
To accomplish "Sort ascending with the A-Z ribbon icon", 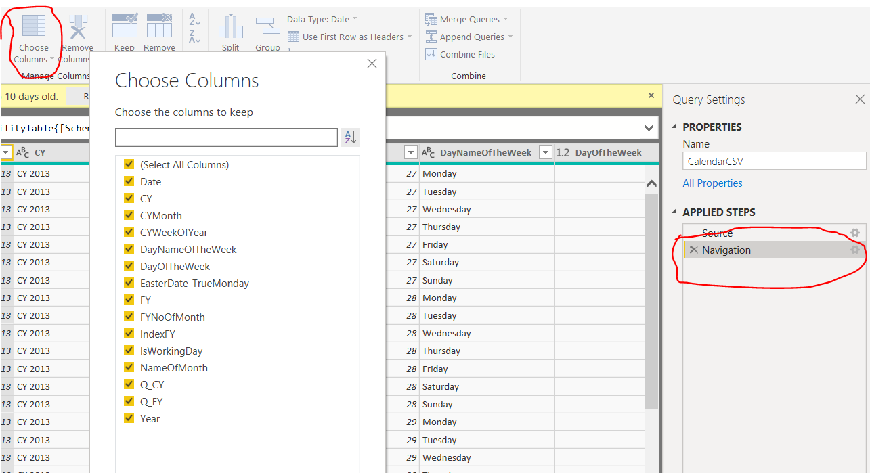I will (x=195, y=19).
